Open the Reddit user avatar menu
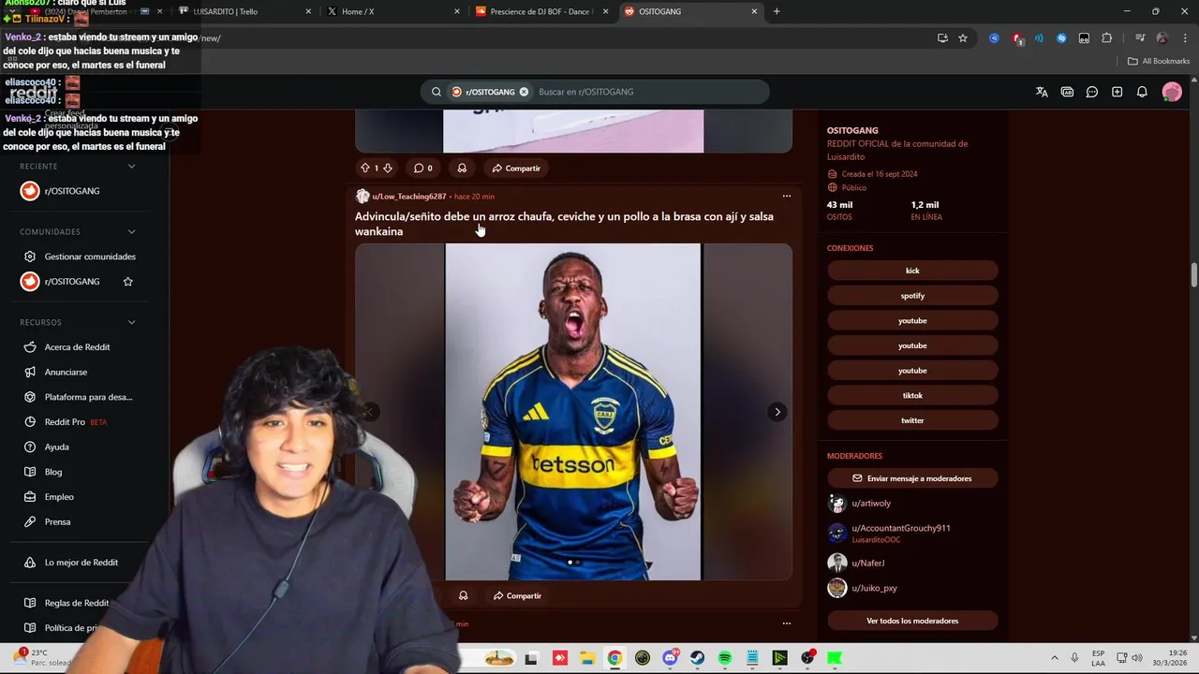The image size is (1199, 674). click(x=1172, y=92)
